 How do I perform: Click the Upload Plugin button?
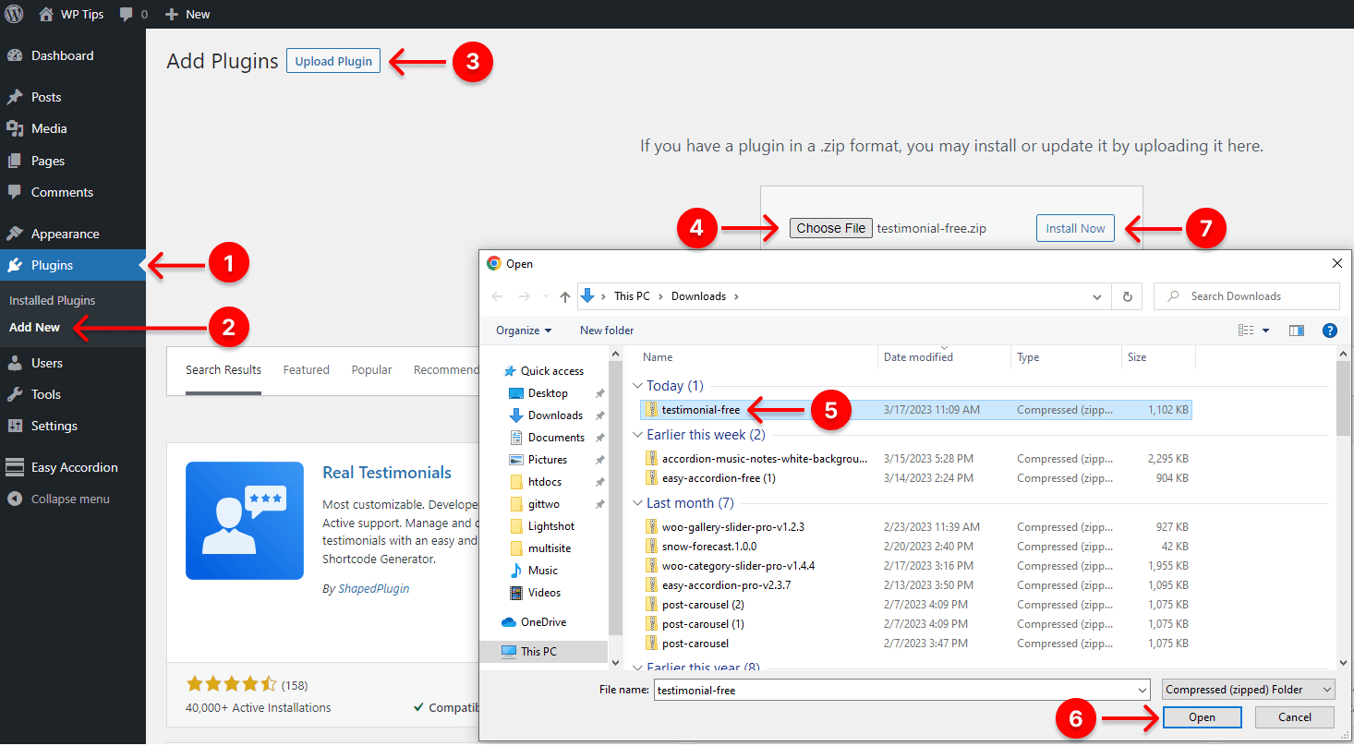click(333, 61)
